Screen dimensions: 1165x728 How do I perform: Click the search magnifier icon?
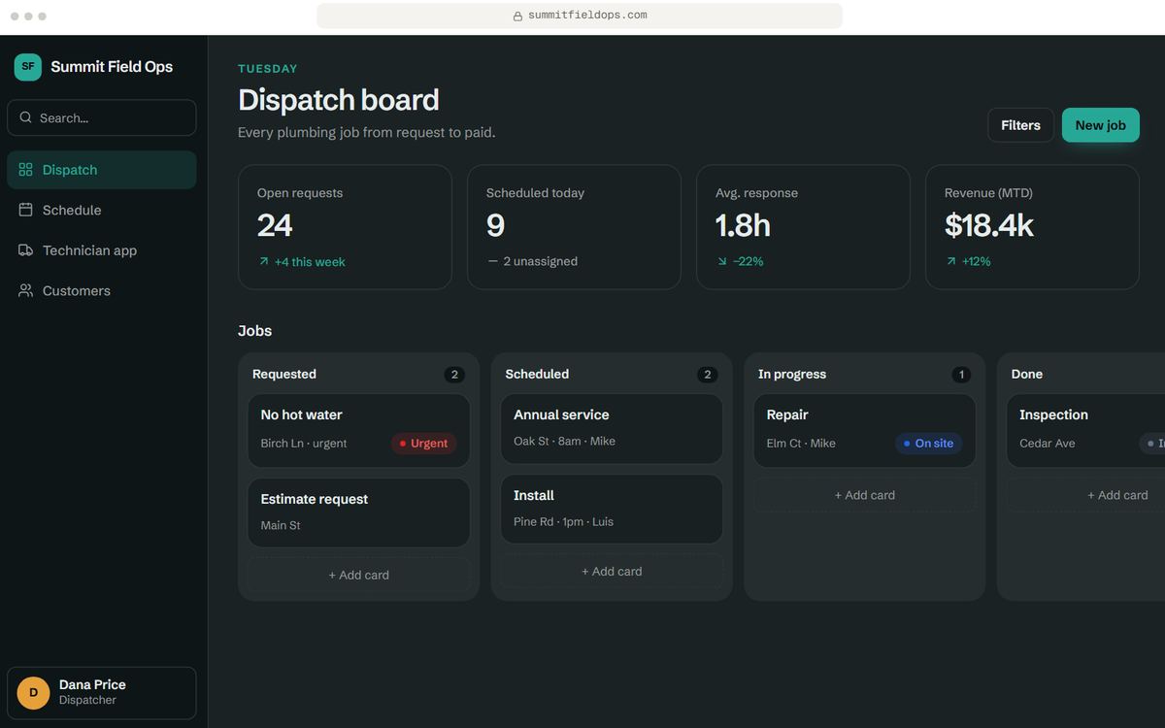(x=26, y=117)
